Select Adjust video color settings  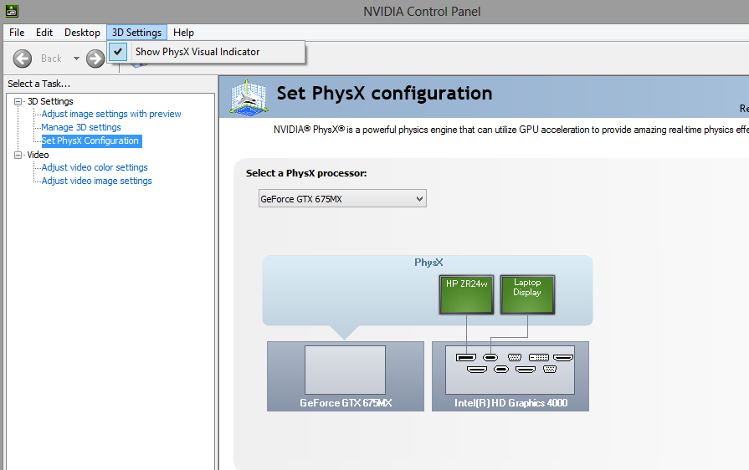[95, 168]
